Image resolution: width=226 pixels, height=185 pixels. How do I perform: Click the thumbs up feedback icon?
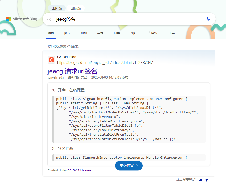(x=200, y=180)
